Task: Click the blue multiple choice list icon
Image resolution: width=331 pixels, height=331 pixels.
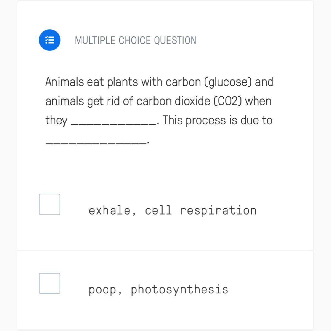Action: [50, 40]
